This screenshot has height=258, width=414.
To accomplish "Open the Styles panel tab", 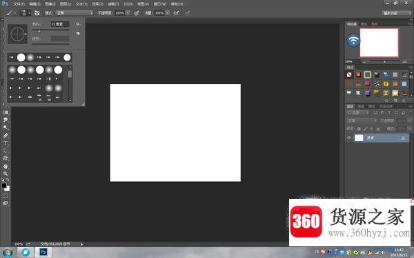I will click(x=350, y=67).
